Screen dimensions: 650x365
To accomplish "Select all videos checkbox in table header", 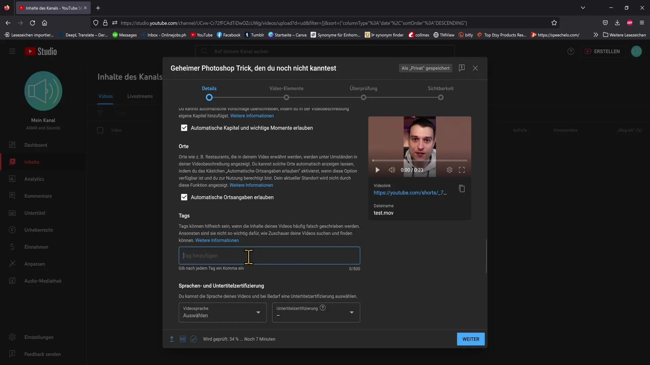I will coord(100,130).
